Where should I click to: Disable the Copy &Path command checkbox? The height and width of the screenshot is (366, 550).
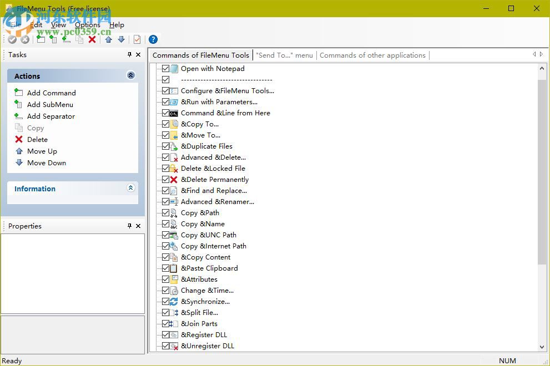[167, 212]
